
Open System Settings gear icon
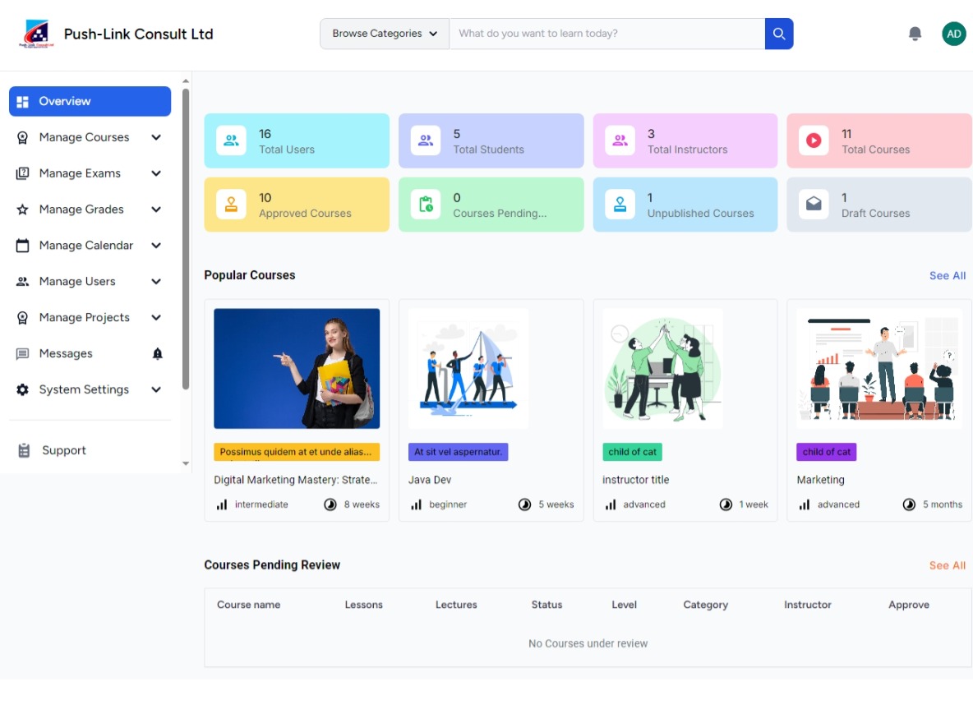click(x=24, y=389)
